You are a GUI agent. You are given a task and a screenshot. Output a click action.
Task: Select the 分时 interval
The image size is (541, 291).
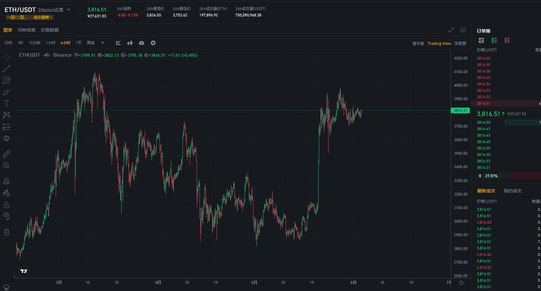coord(8,43)
